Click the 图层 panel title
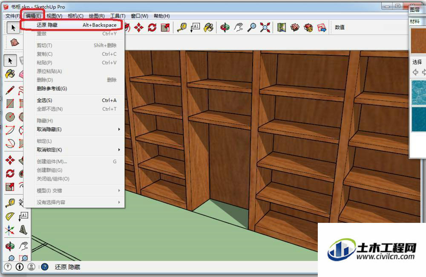 [x=414, y=10]
